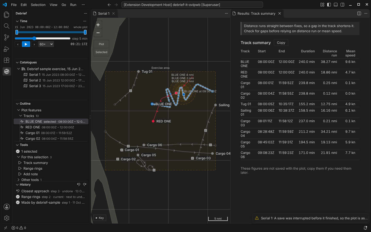Collapse the Debrief sample exercise catalogue
Image resolution: width=371 pixels, height=232 pixels.
click(x=19, y=69)
